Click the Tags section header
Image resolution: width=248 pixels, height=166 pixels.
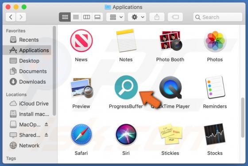11,158
